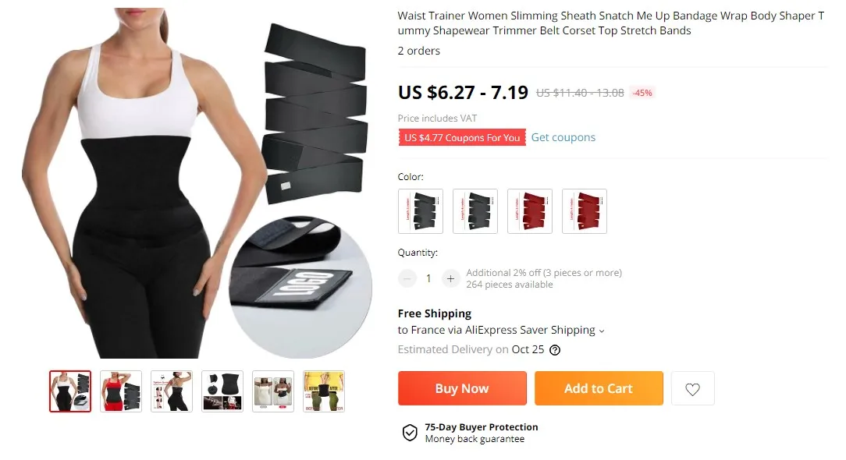The width and height of the screenshot is (846, 460).
Task: Open the Get coupons link
Action: 563,137
